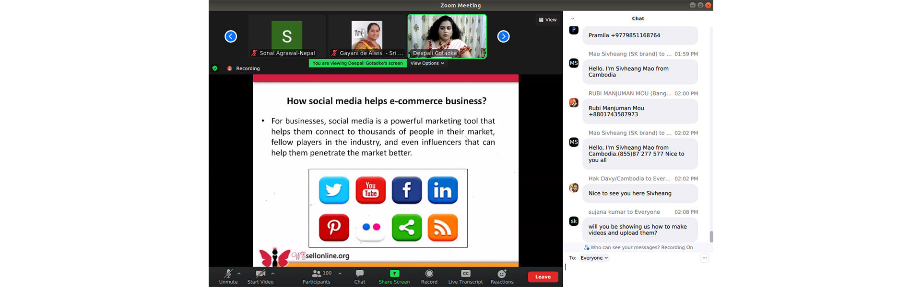Show next video thumbnails with the right arrow

click(503, 36)
